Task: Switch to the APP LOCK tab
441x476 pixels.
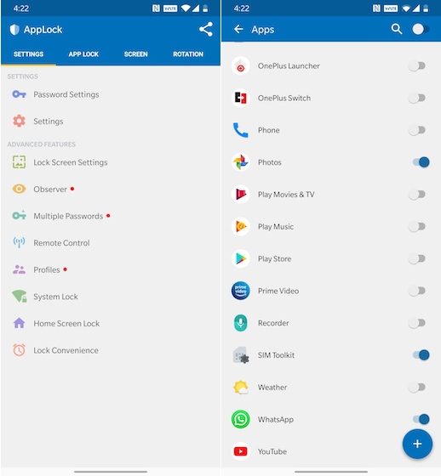Action: (83, 54)
